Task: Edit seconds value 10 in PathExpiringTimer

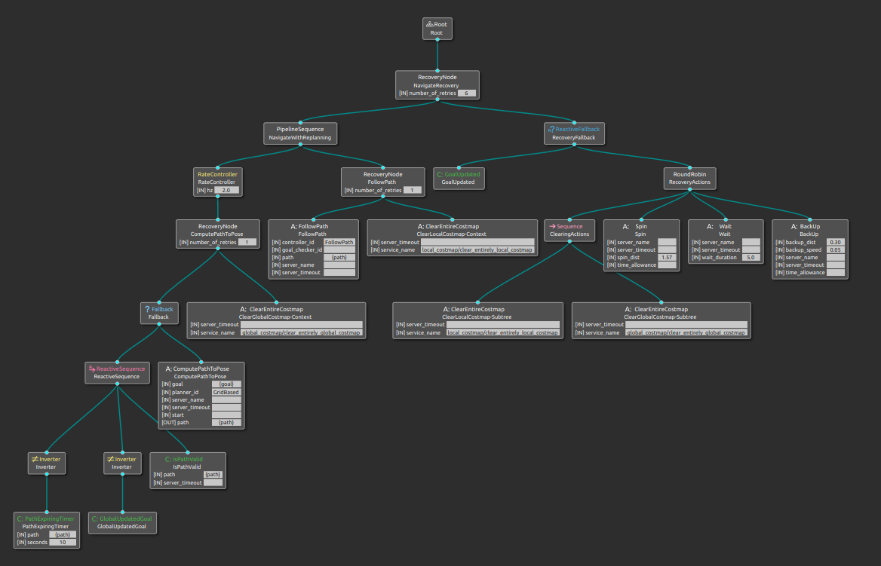Action: click(x=63, y=543)
